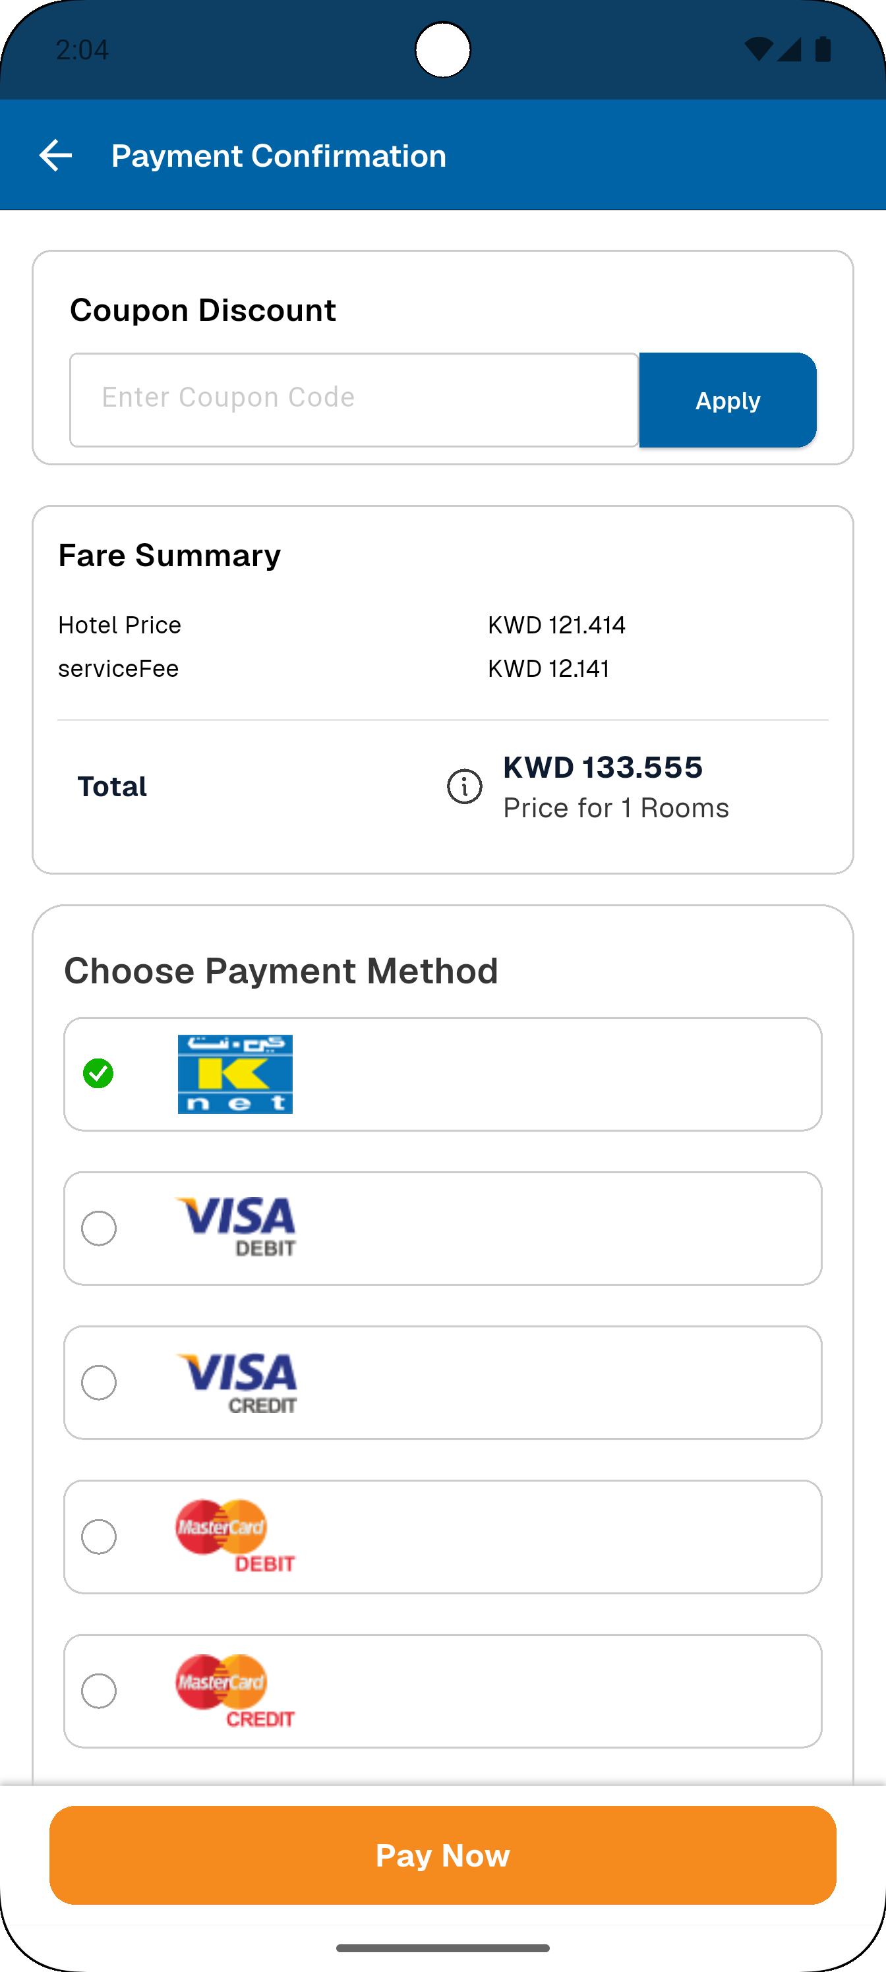The image size is (886, 1972).
Task: Tap the info icon beside Total
Action: click(464, 787)
